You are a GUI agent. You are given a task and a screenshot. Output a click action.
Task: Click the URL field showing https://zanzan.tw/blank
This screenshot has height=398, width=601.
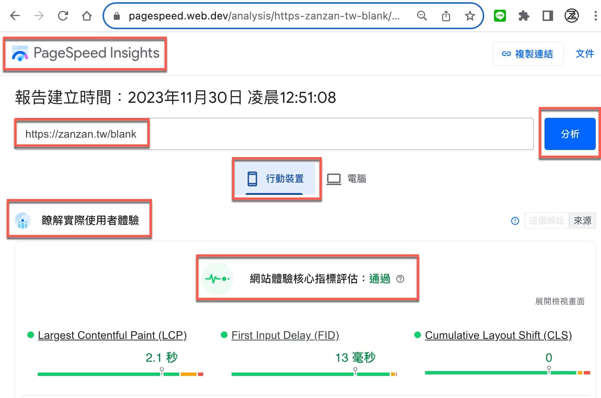[x=274, y=134]
